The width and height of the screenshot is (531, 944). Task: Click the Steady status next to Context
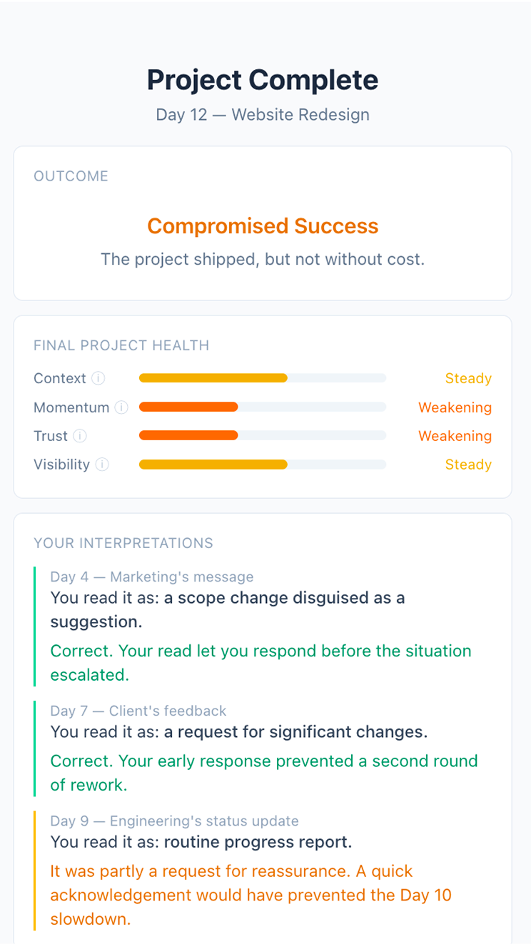(468, 378)
